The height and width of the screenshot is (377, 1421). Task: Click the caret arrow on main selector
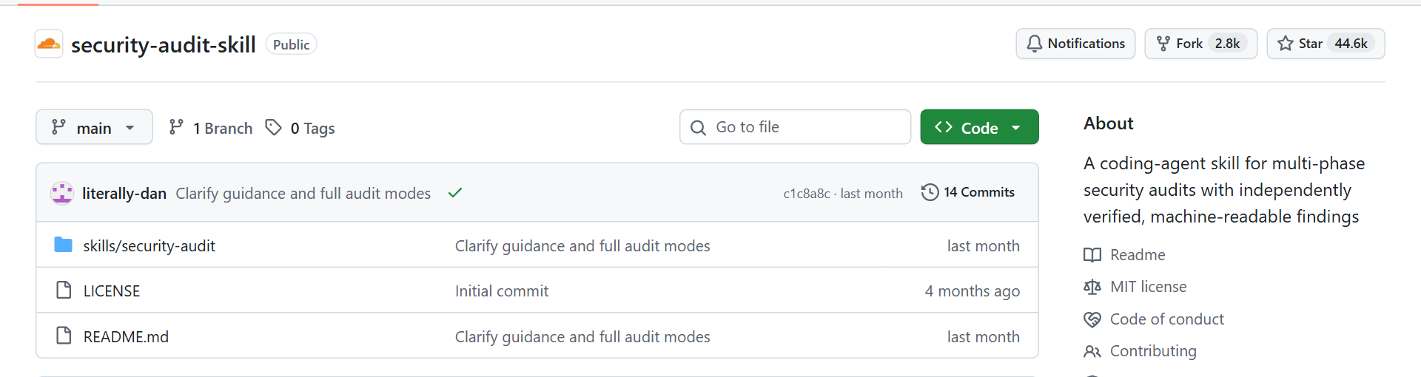pyautogui.click(x=130, y=128)
